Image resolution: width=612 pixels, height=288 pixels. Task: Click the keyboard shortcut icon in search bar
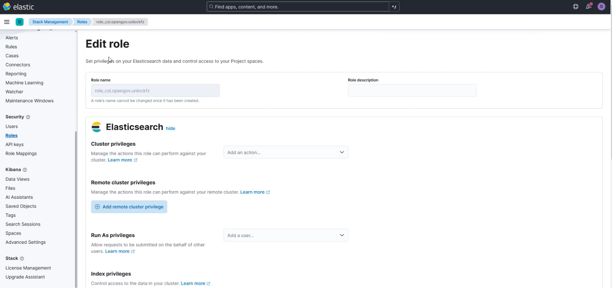394,7
